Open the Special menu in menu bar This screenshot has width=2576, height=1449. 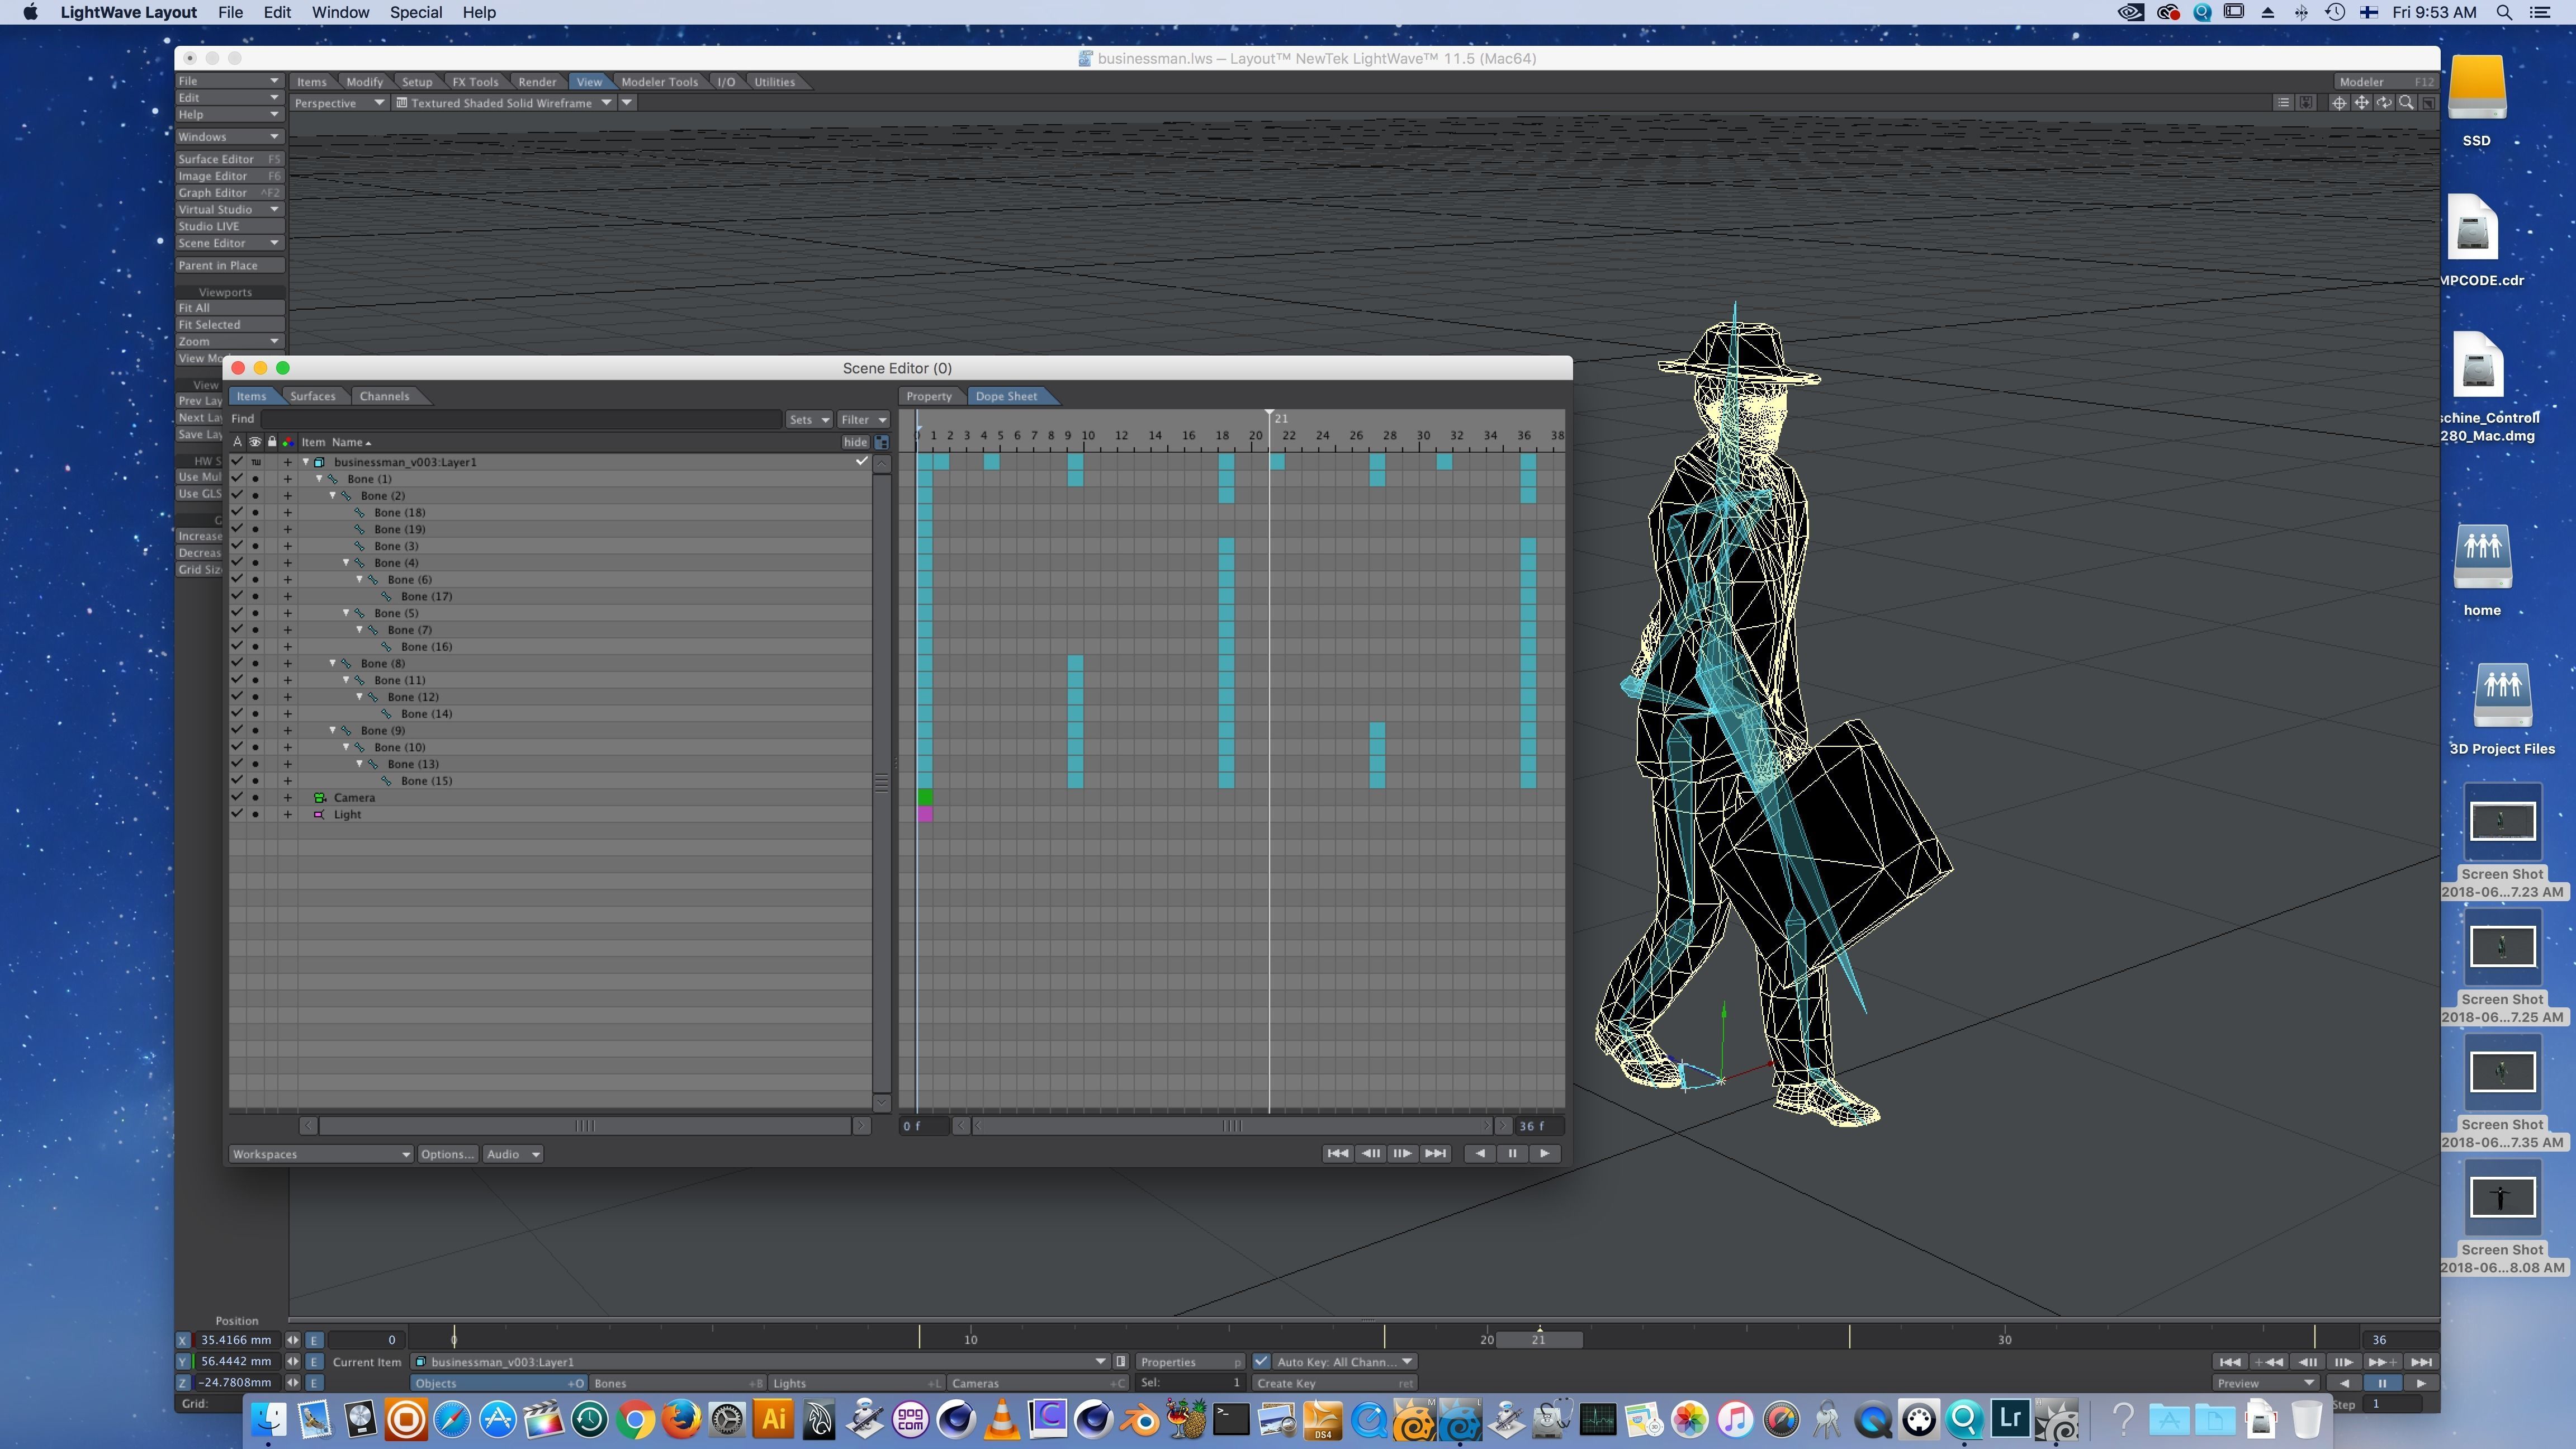416,13
